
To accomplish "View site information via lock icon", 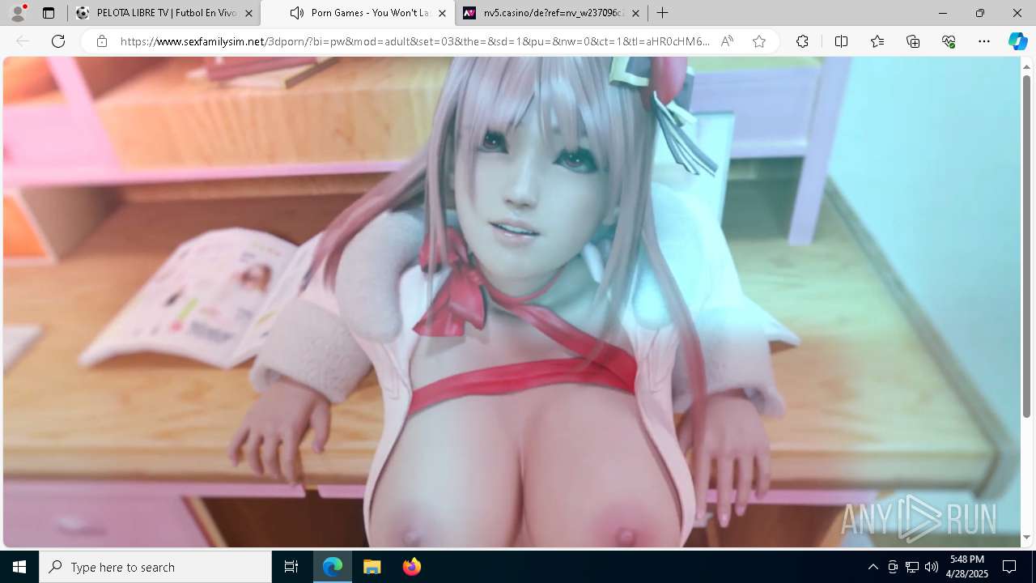I will coord(101,41).
